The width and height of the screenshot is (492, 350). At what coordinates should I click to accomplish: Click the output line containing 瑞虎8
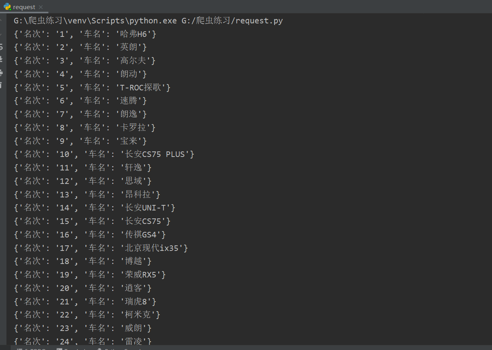pos(85,302)
